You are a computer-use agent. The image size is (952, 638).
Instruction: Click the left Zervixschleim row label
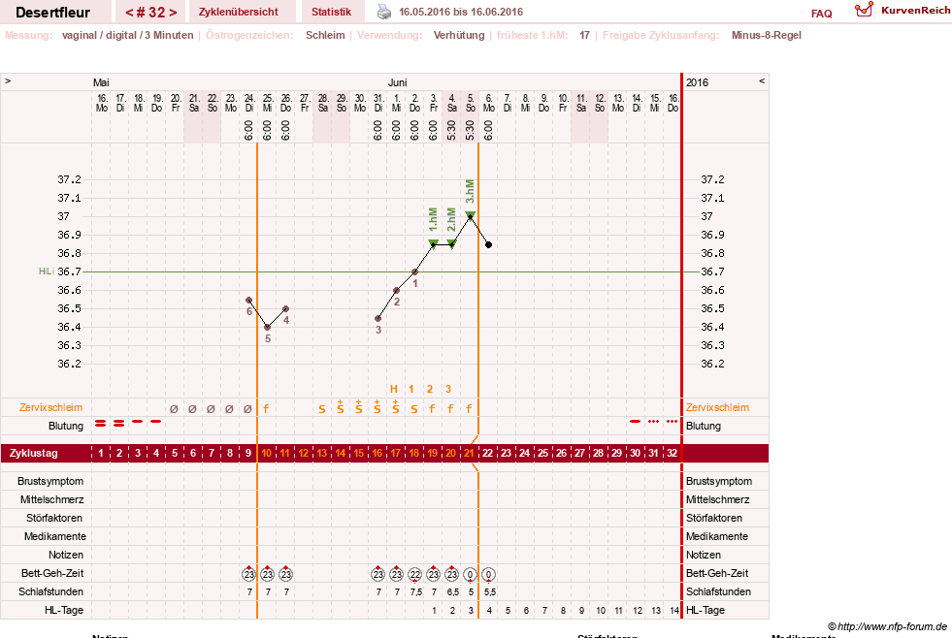pyautogui.click(x=50, y=407)
